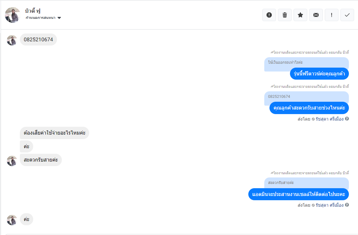Click the รุ่นนี้ฟรีดาวน์ค่ะคุณลูกค้า reply bubble
The image size is (358, 235).
tap(319, 74)
